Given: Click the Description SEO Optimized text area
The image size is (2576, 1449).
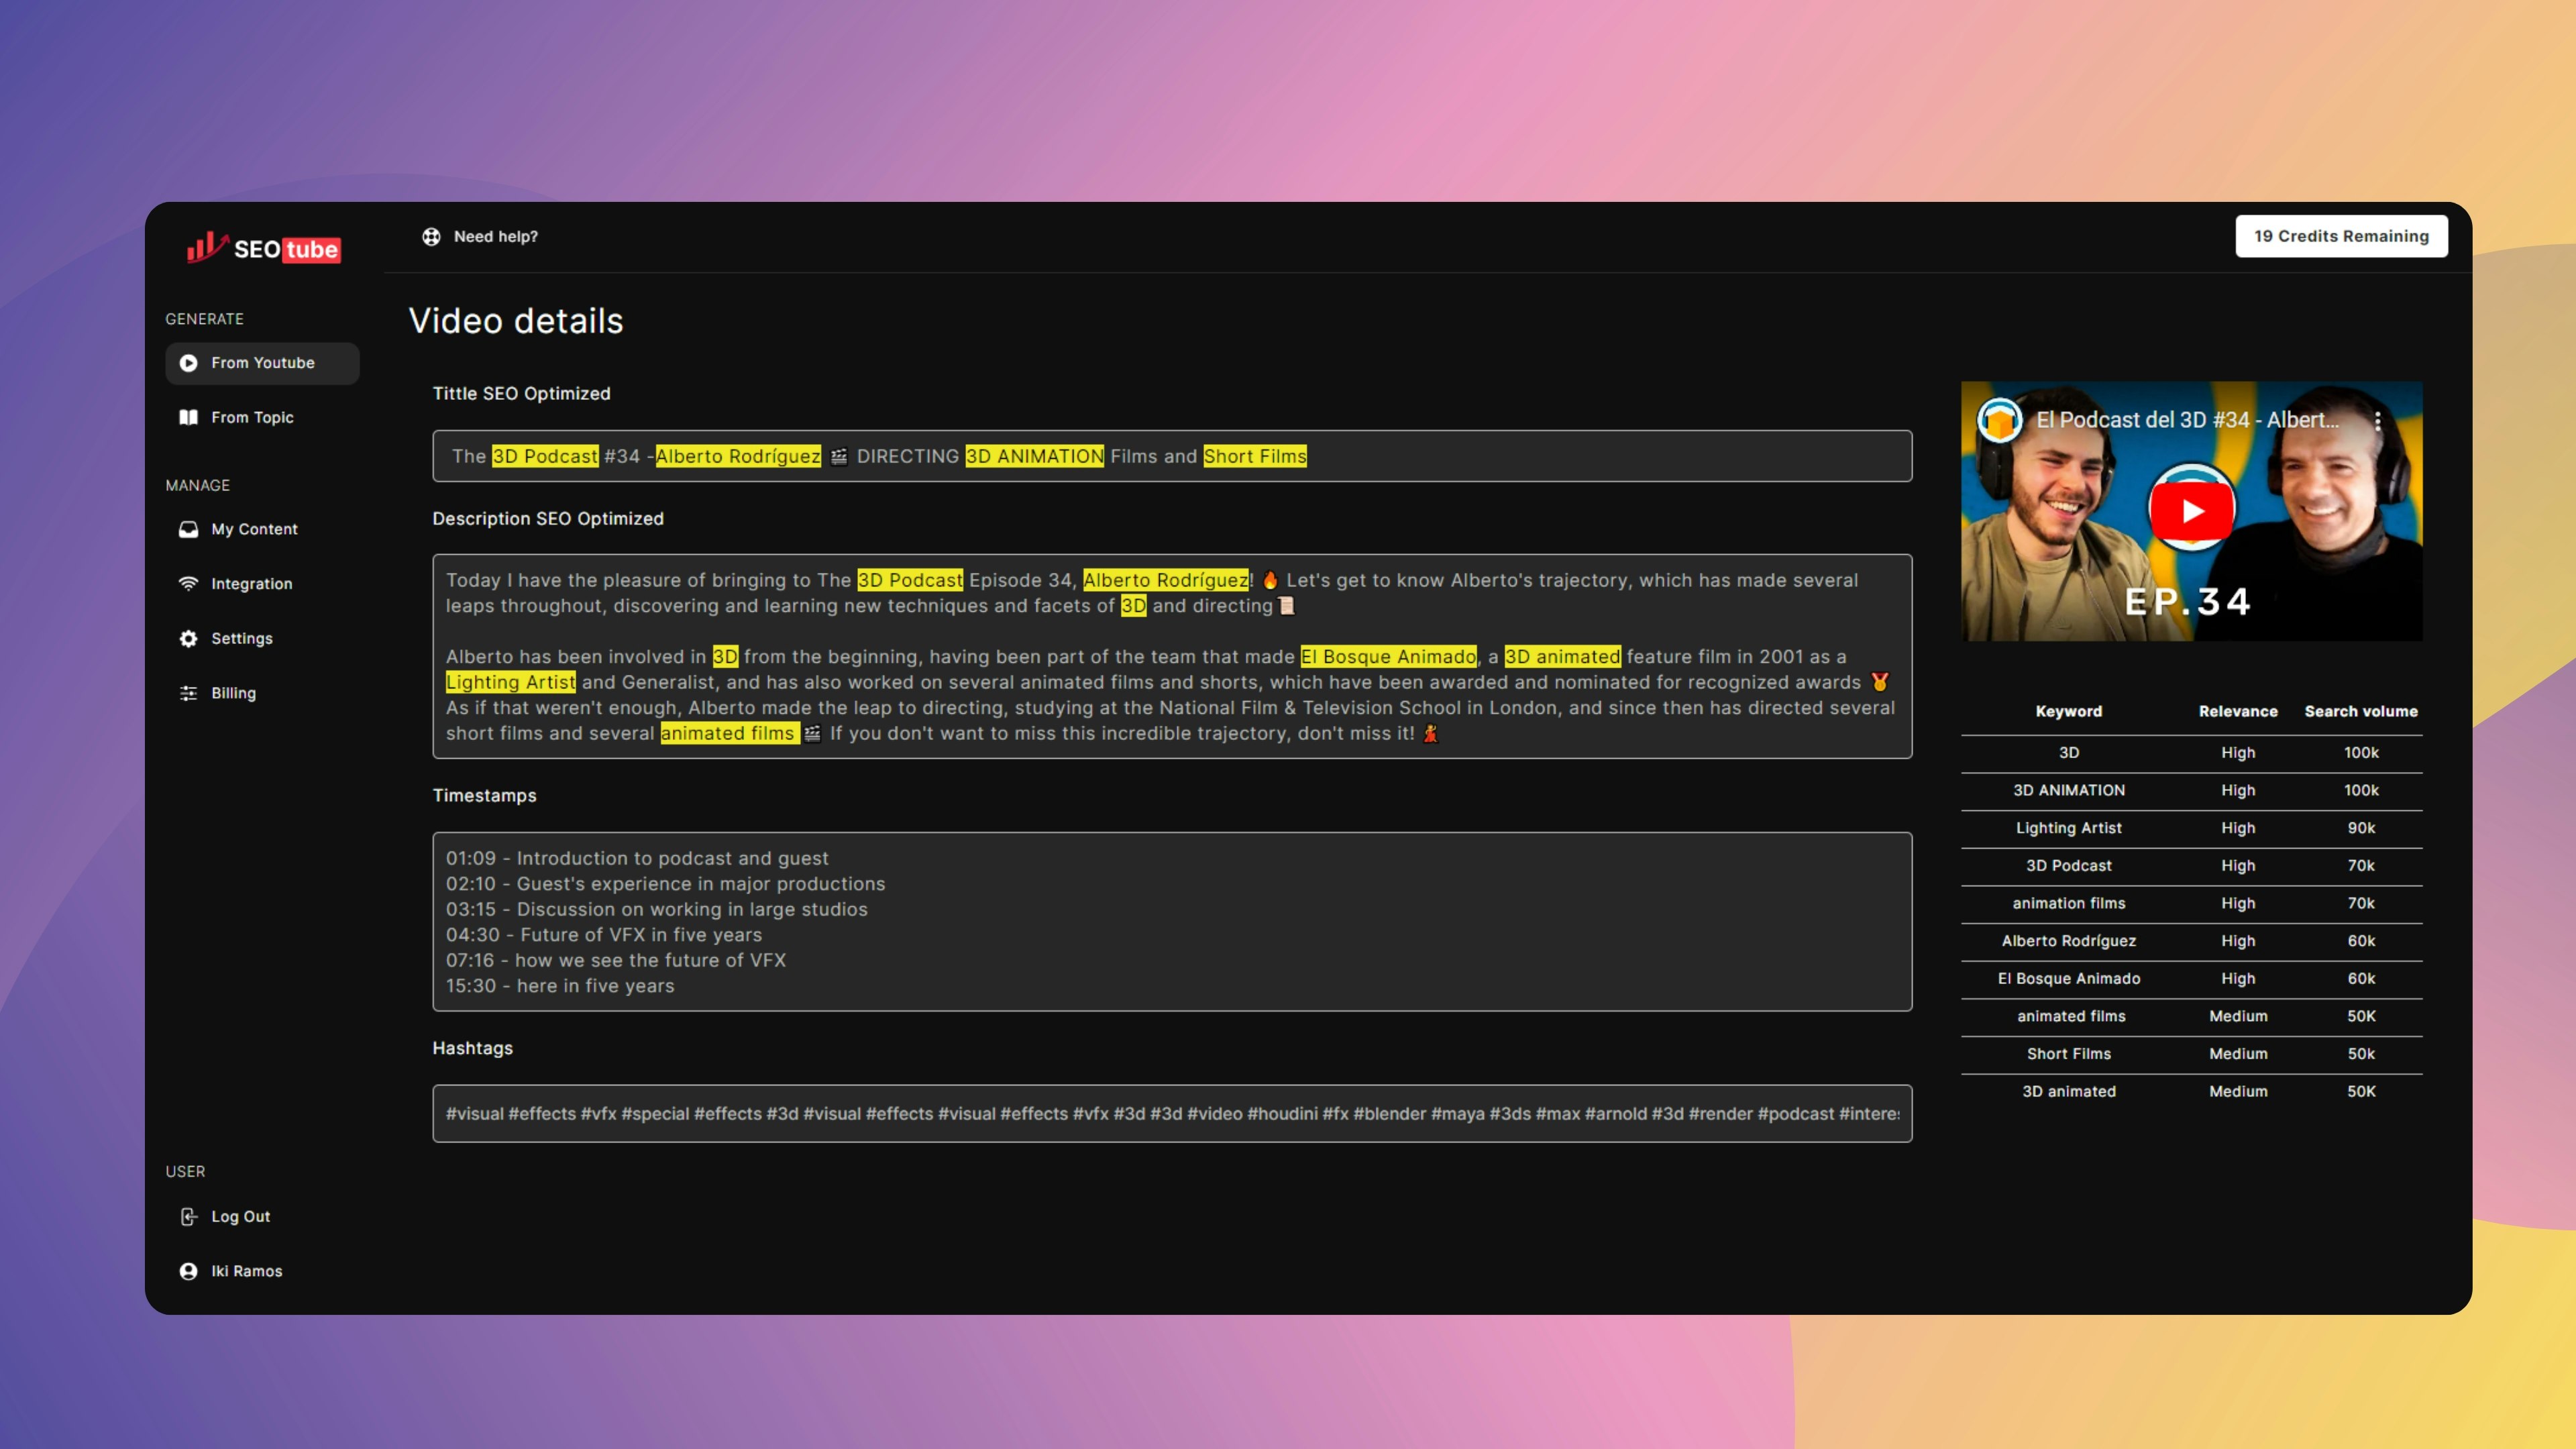Looking at the screenshot, I should point(1171,656).
